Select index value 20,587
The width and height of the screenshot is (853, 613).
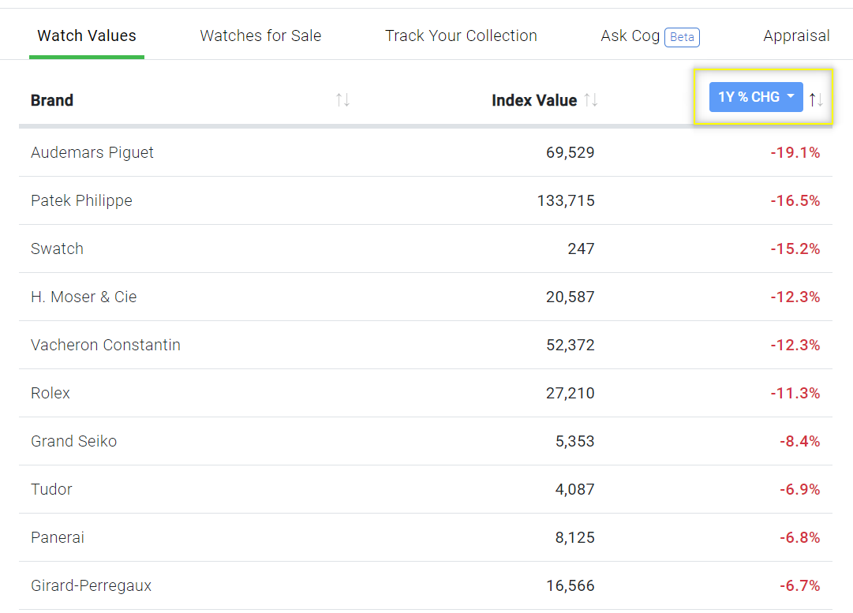pyautogui.click(x=571, y=297)
